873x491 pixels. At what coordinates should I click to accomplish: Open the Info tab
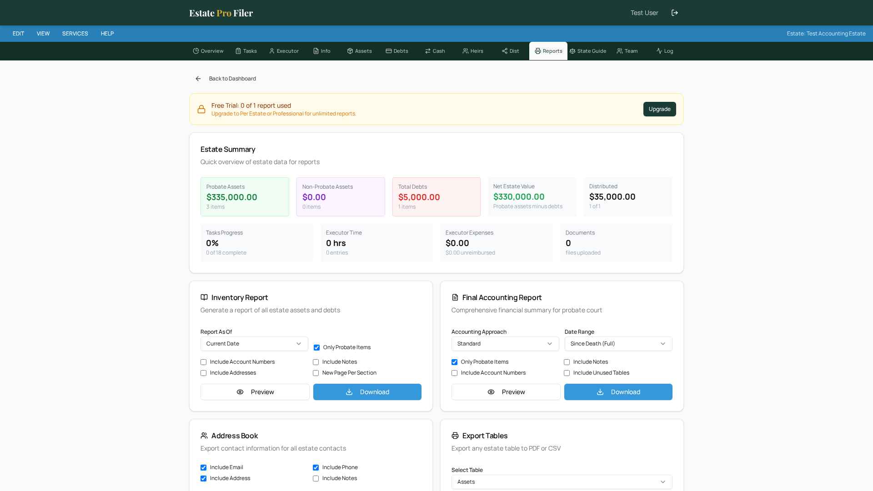coord(322,51)
